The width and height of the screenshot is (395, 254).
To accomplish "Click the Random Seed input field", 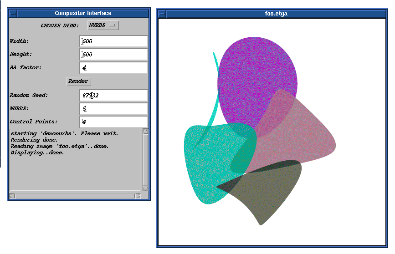I will [113, 96].
